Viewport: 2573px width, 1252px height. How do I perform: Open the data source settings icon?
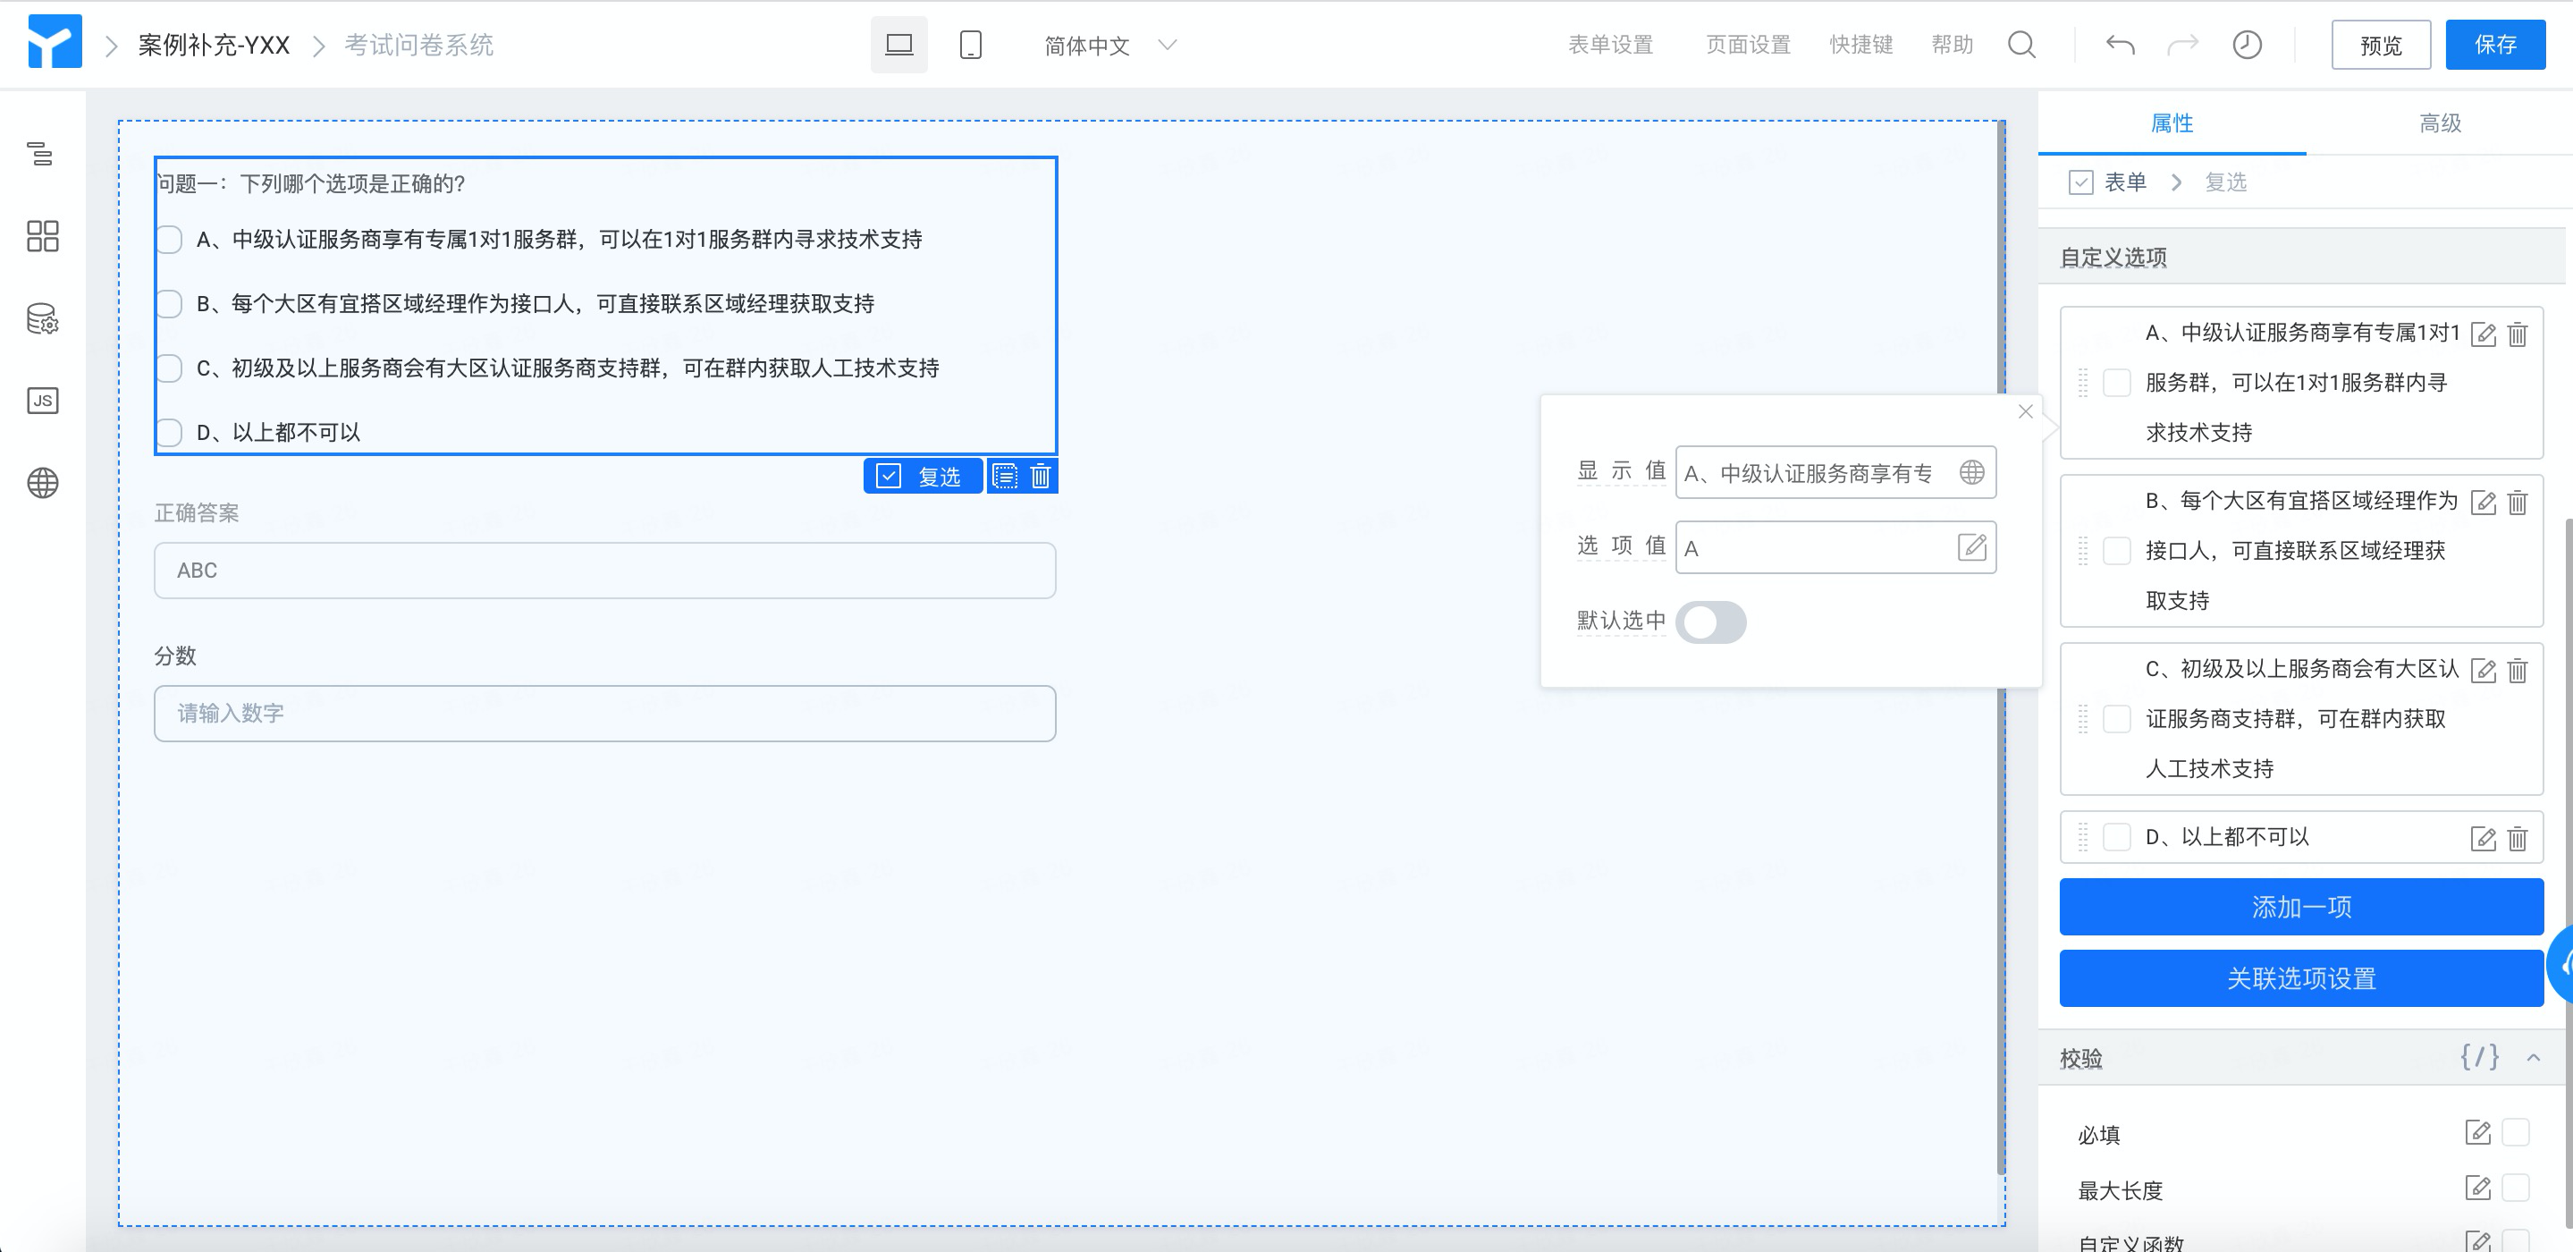click(42, 318)
